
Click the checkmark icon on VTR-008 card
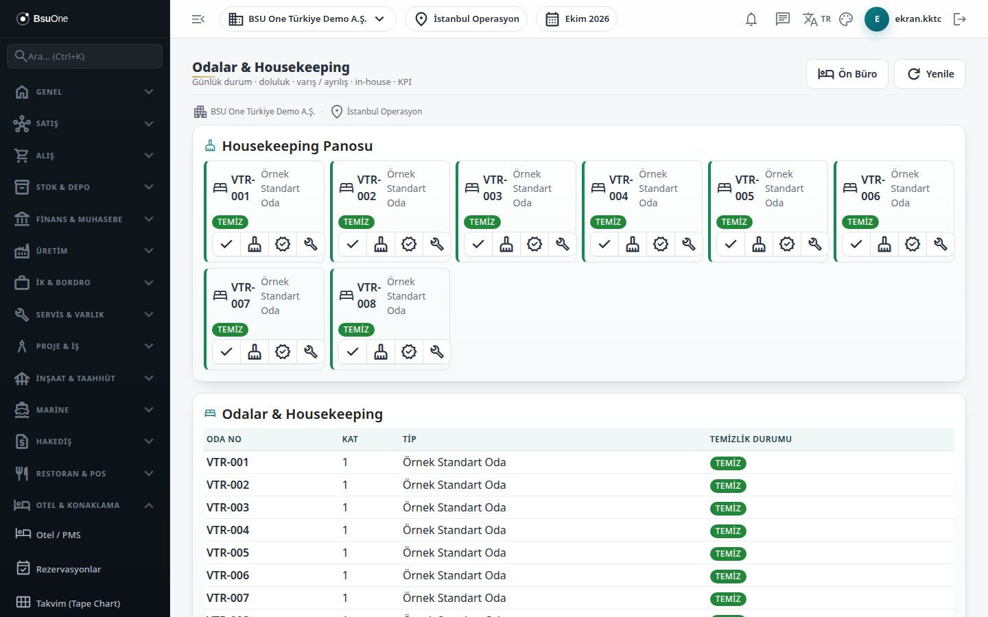[x=353, y=352]
